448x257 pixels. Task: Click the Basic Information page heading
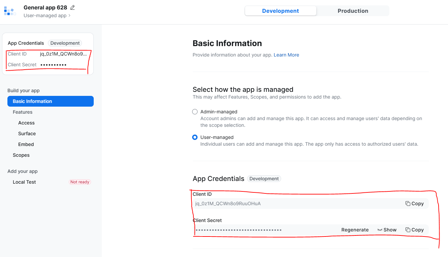227,43
